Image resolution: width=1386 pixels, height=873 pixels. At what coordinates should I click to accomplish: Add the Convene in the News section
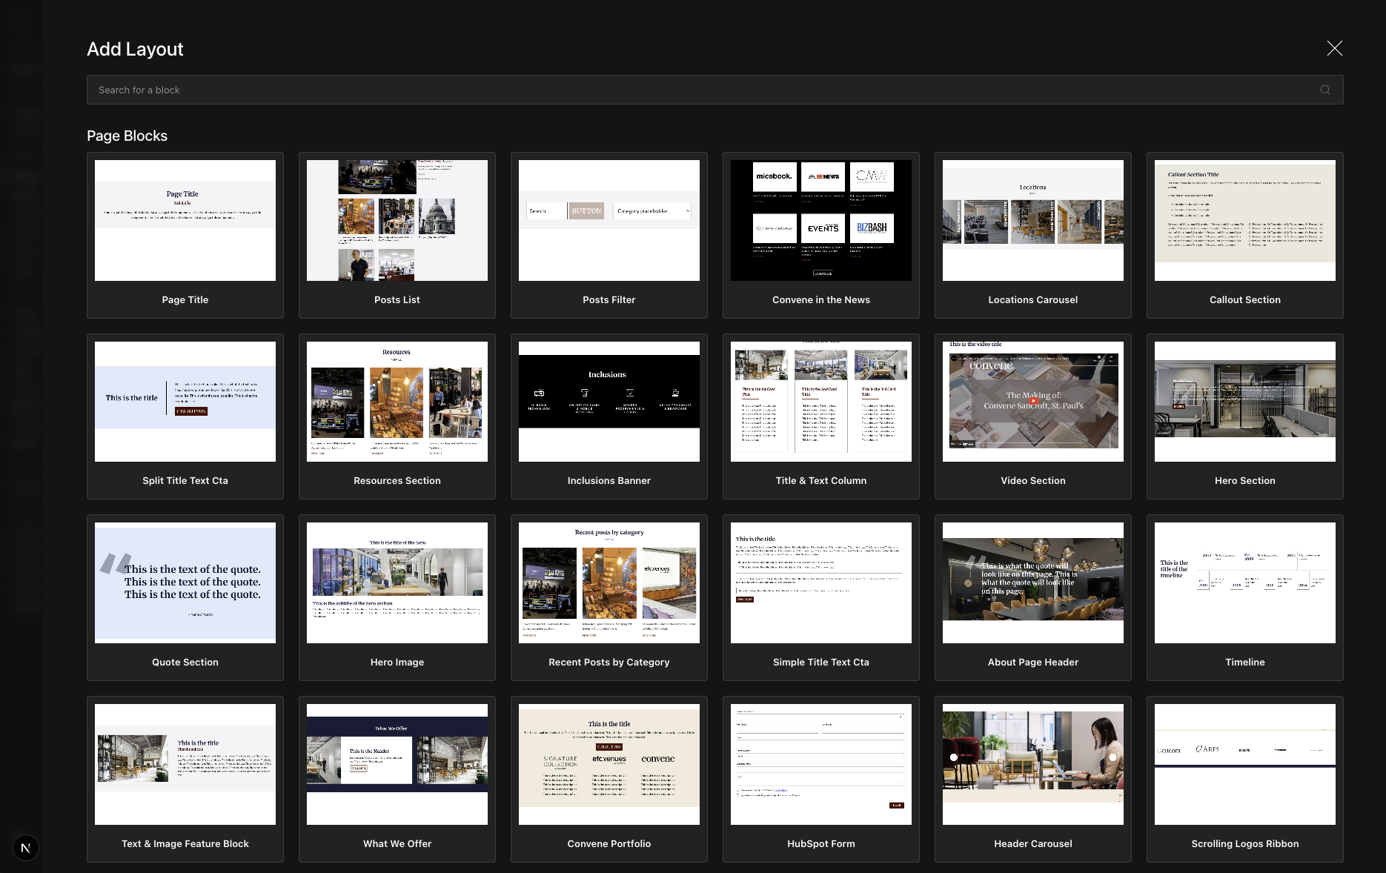(820, 236)
